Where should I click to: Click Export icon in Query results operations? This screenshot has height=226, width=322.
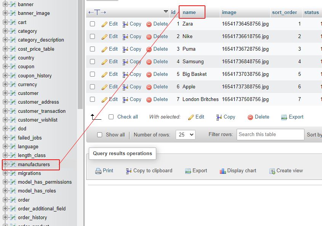[x=188, y=171]
